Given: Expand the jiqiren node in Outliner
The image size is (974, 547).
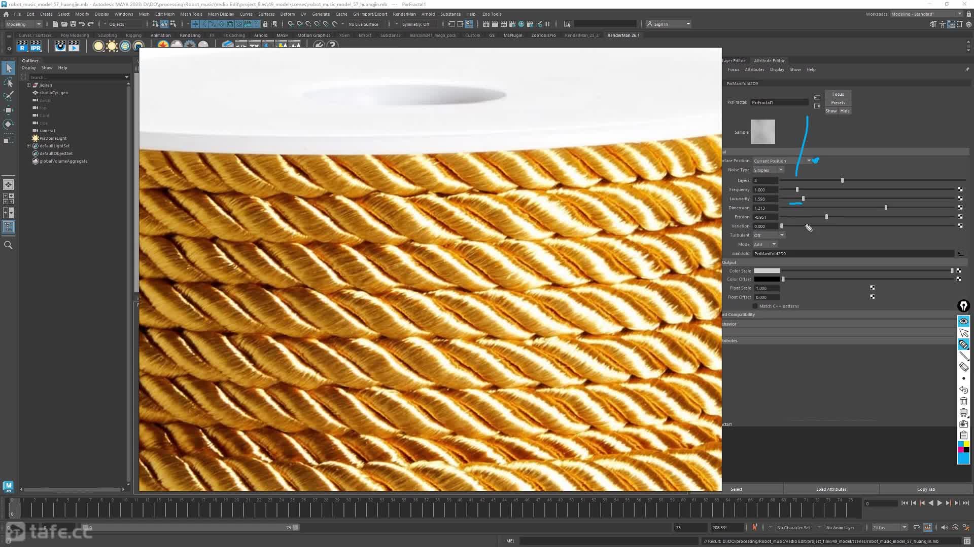Looking at the screenshot, I should pos(29,85).
